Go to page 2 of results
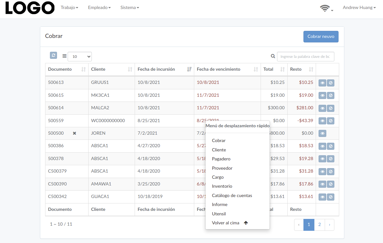 [320, 225]
